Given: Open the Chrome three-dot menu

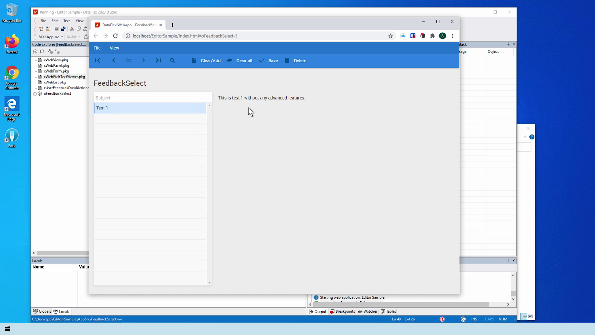Looking at the screenshot, I should pos(452,36).
